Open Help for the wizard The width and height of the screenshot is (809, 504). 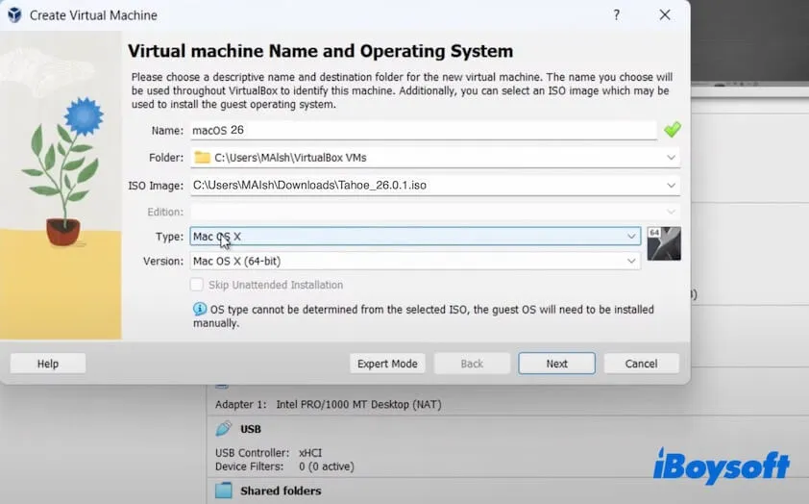[x=48, y=364]
